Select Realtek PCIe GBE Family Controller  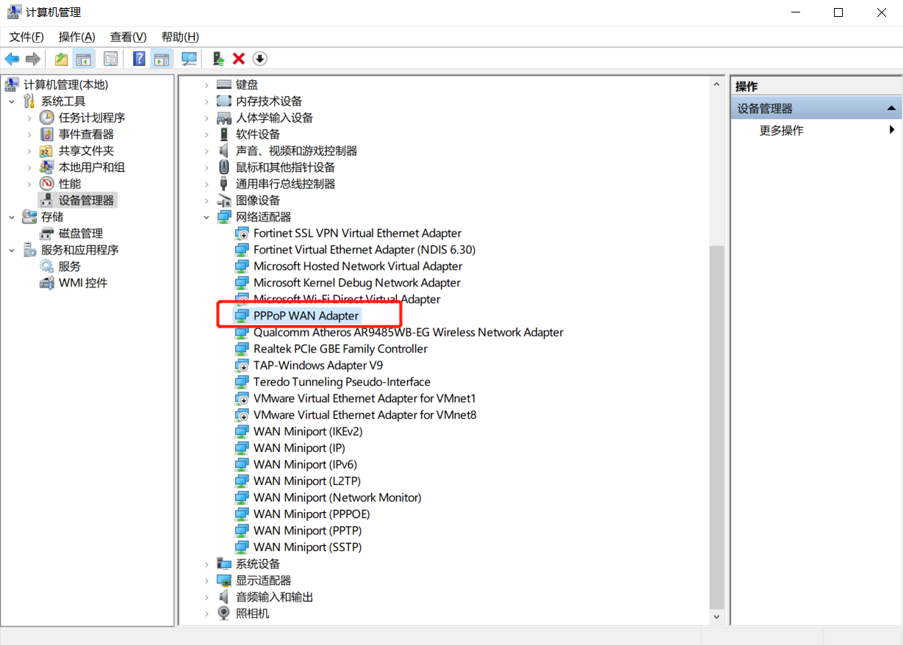[x=340, y=349]
